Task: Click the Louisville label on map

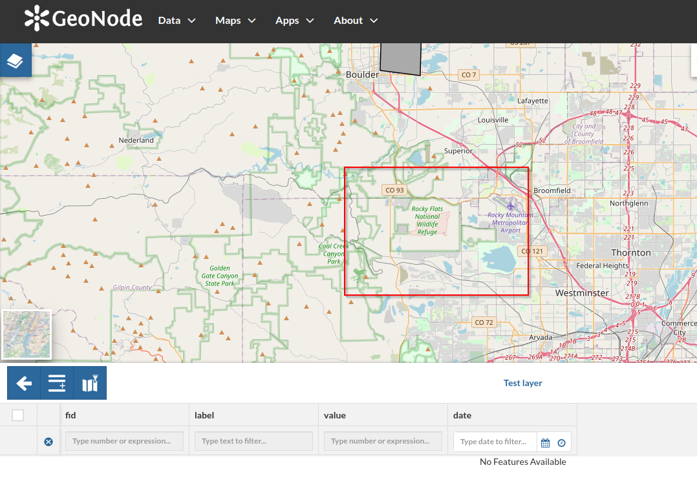Action: 493,120
